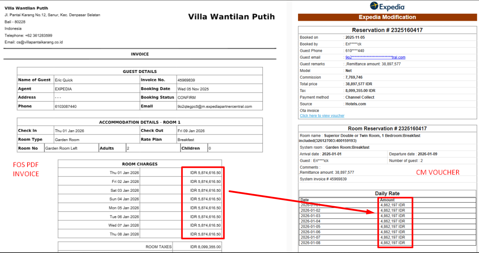Click the 'ROOM CHARGES' table header
479x253 pixels.
point(140,164)
